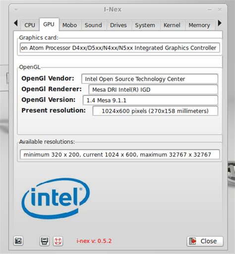The image size is (235, 254).
Task: Close I-Nex window via title bar X
Action: tap(220, 10)
